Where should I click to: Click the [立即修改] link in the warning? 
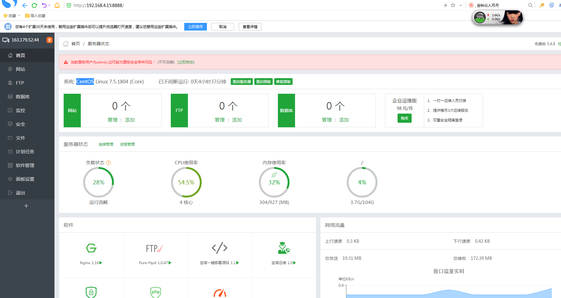186,62
